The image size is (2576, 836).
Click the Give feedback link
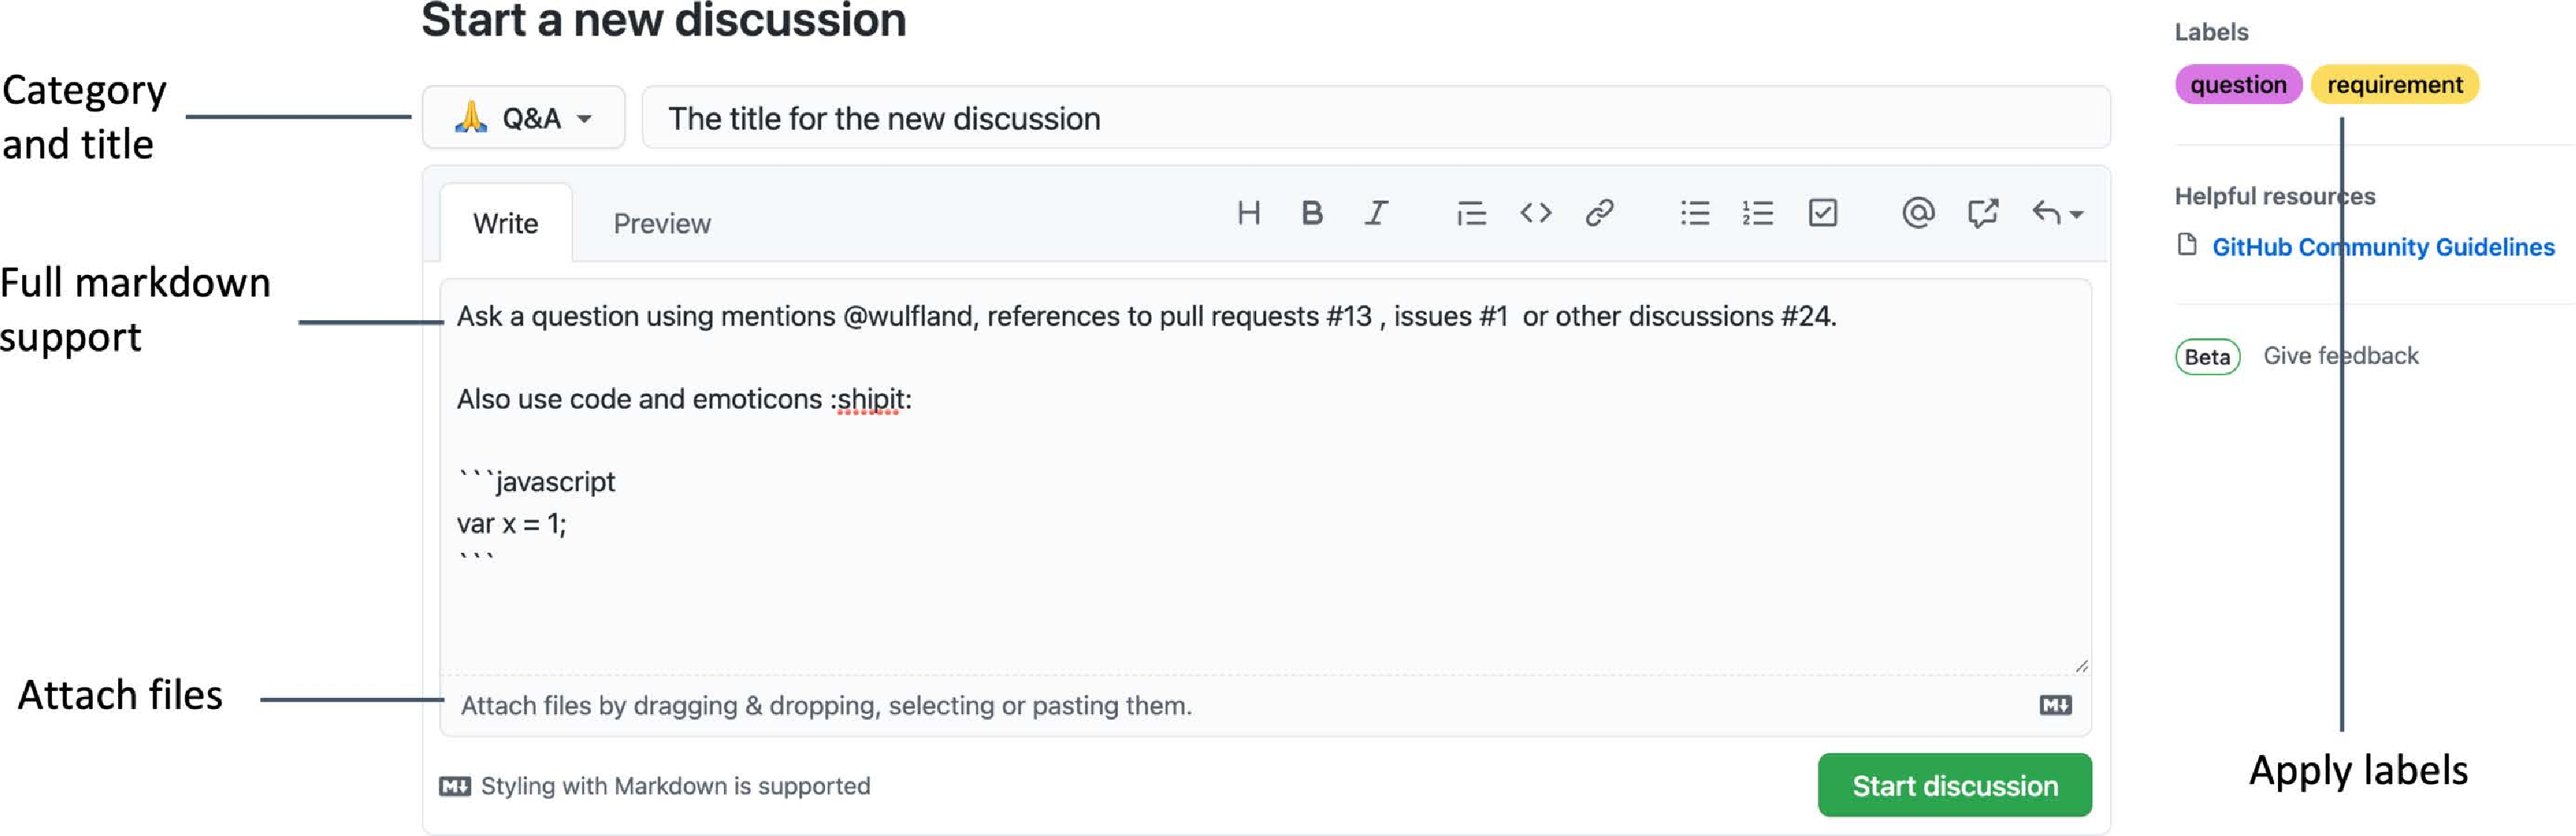[x=2340, y=356]
